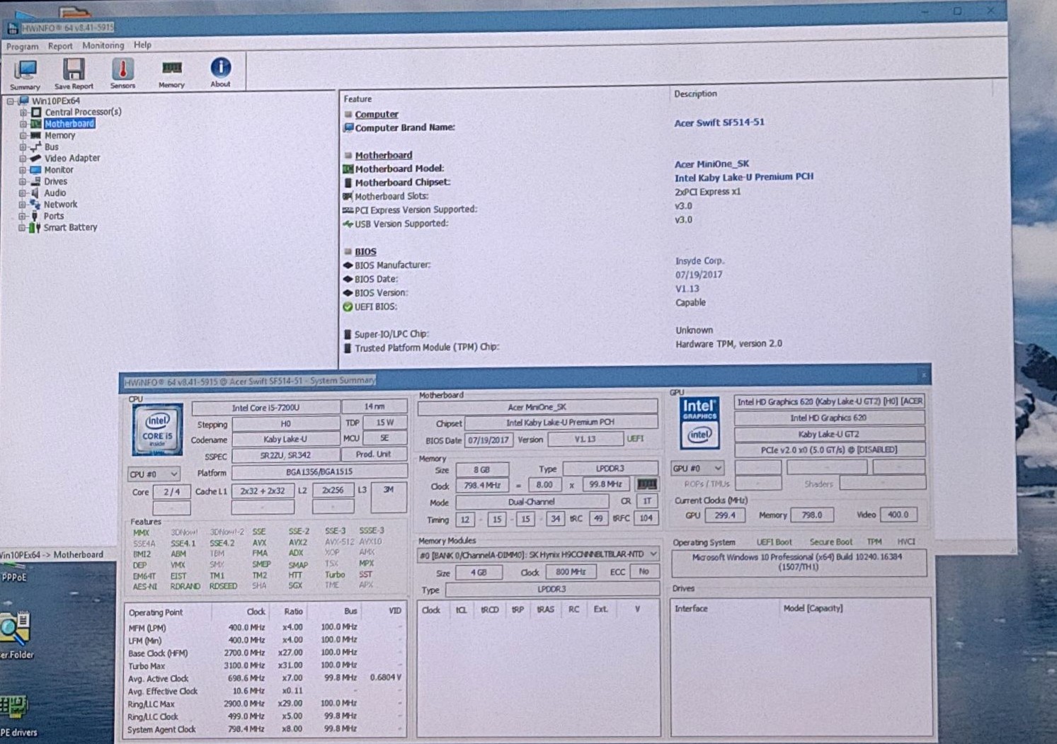1057x744 pixels.
Task: Open the CPU #0 dropdown
Action: pyautogui.click(x=153, y=474)
